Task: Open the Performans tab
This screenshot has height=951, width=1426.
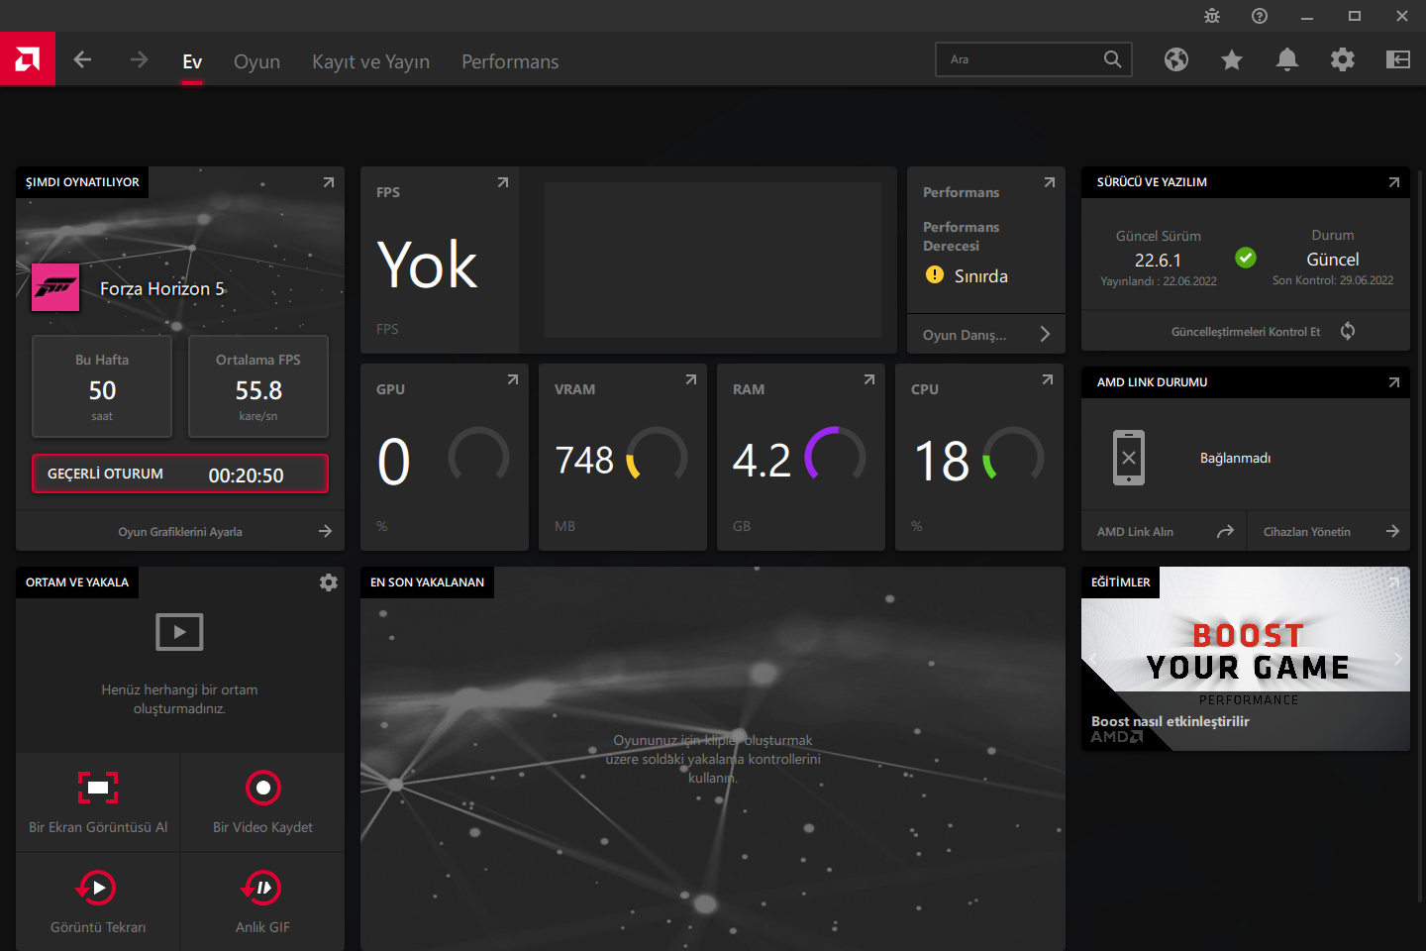Action: [x=510, y=61]
